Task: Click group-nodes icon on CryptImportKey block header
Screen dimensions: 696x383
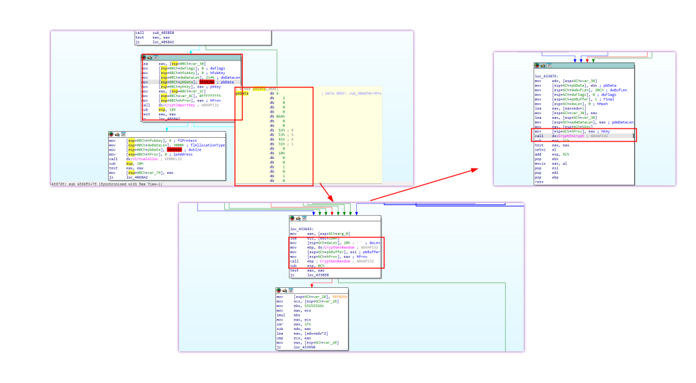Action: [156, 58]
